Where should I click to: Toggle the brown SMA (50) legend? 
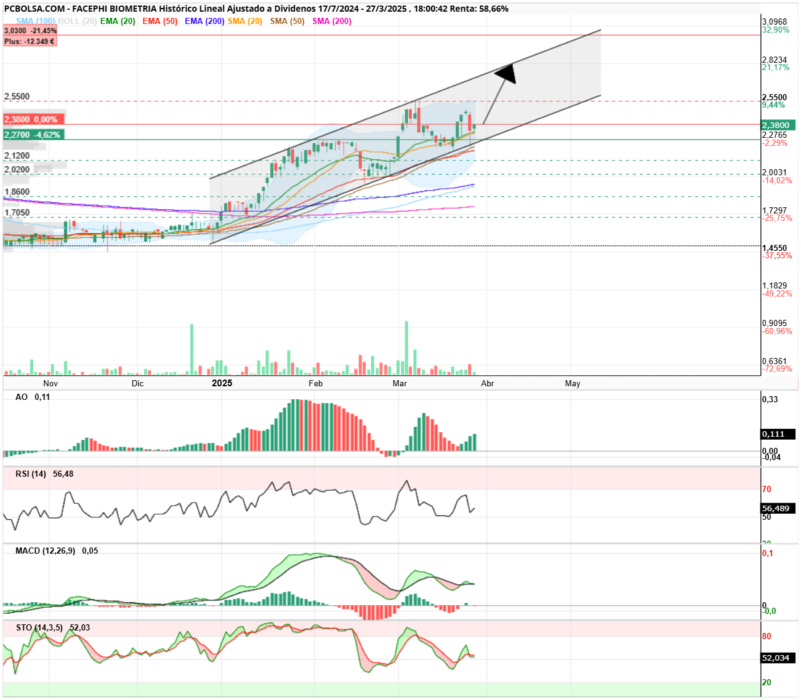[x=287, y=21]
